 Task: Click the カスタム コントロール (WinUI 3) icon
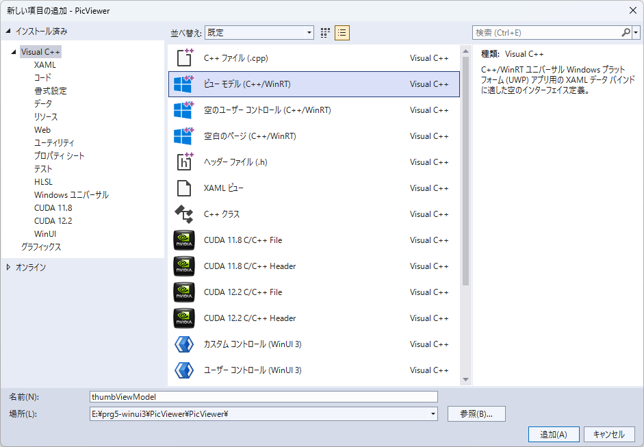point(184,344)
